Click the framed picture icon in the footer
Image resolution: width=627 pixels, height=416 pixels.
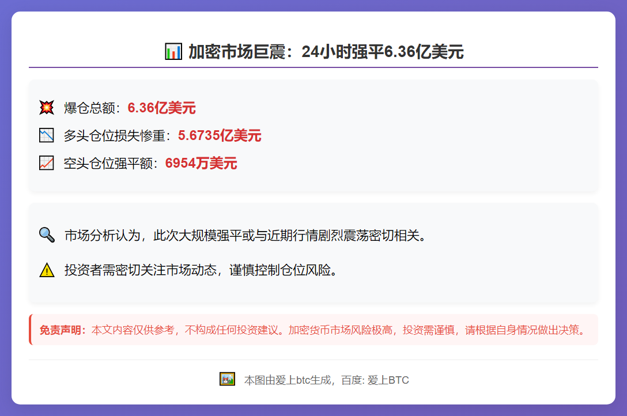click(227, 379)
